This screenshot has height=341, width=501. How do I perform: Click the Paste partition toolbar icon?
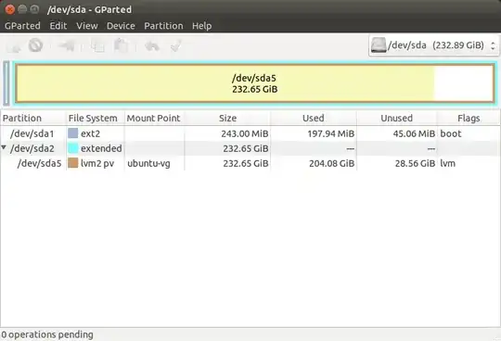point(122,45)
